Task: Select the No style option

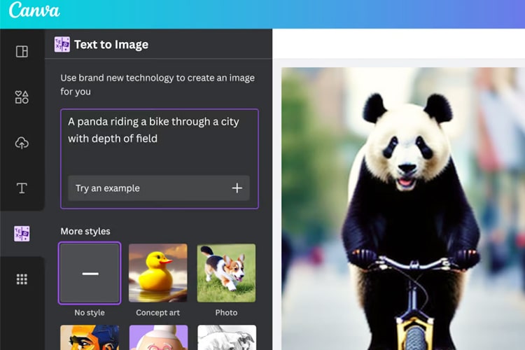Action: coord(90,273)
